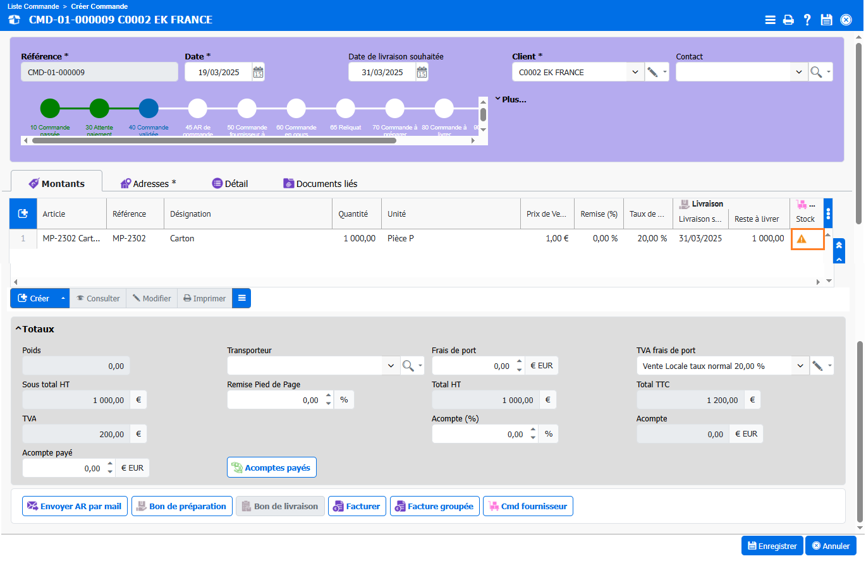
Task: Open the help question mark icon
Action: pyautogui.click(x=807, y=20)
